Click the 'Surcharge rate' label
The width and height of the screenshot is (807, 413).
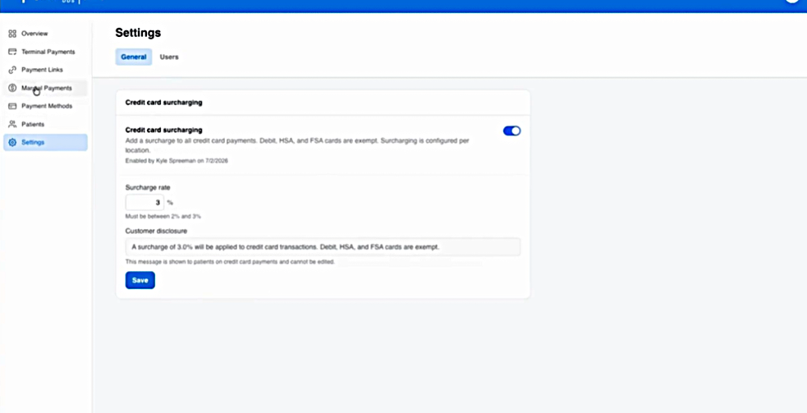click(148, 187)
